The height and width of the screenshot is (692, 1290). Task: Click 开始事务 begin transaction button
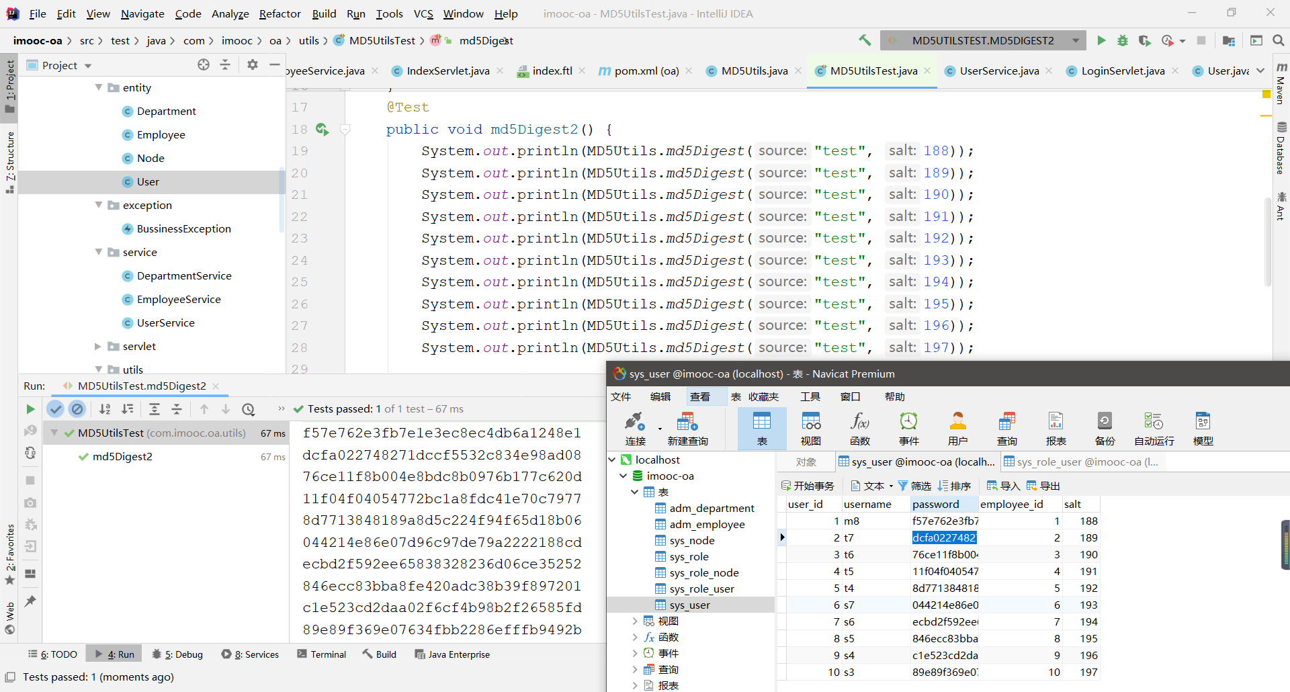[808, 486]
